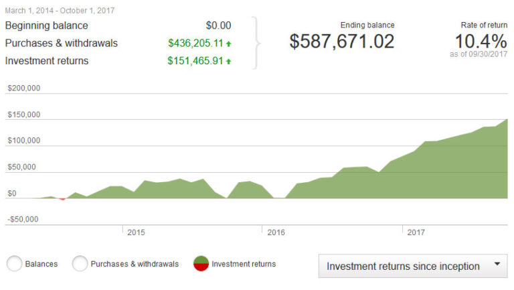Screen dimensions: 514x290
Task: Click green up arrow beside $436,205.11
Action: [229, 44]
